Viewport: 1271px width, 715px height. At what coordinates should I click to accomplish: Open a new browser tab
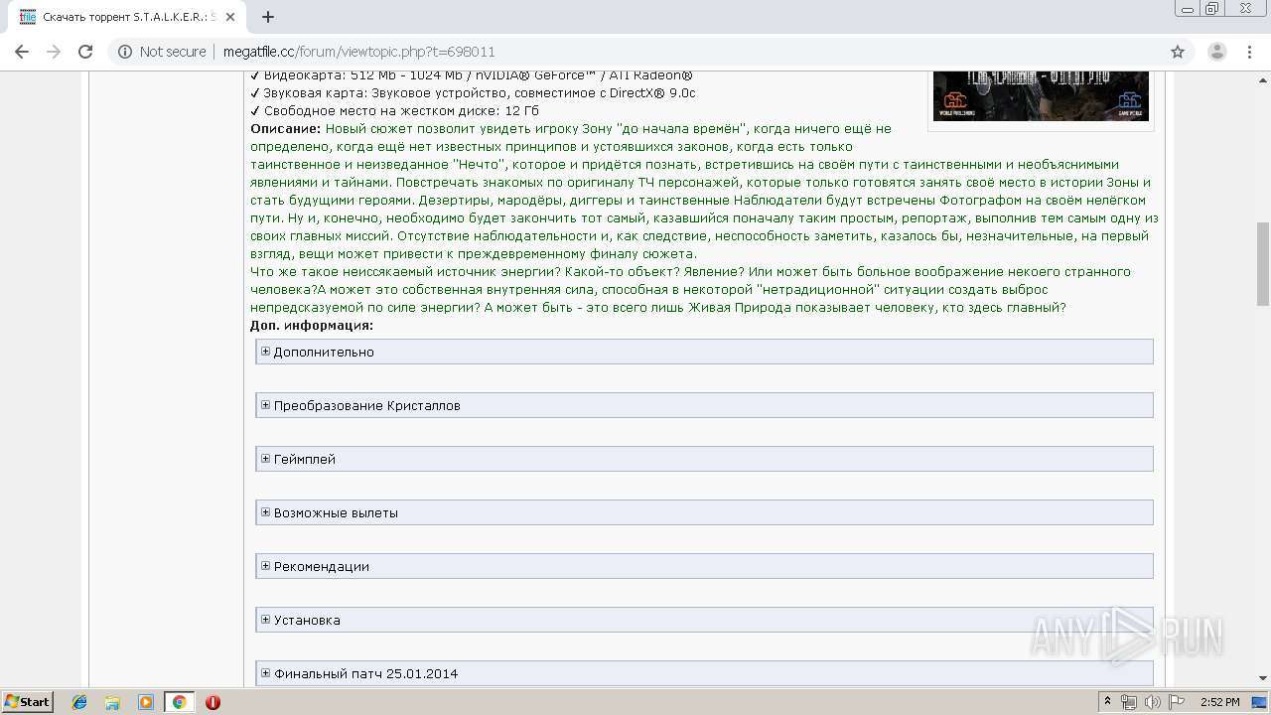pyautogui.click(x=268, y=17)
